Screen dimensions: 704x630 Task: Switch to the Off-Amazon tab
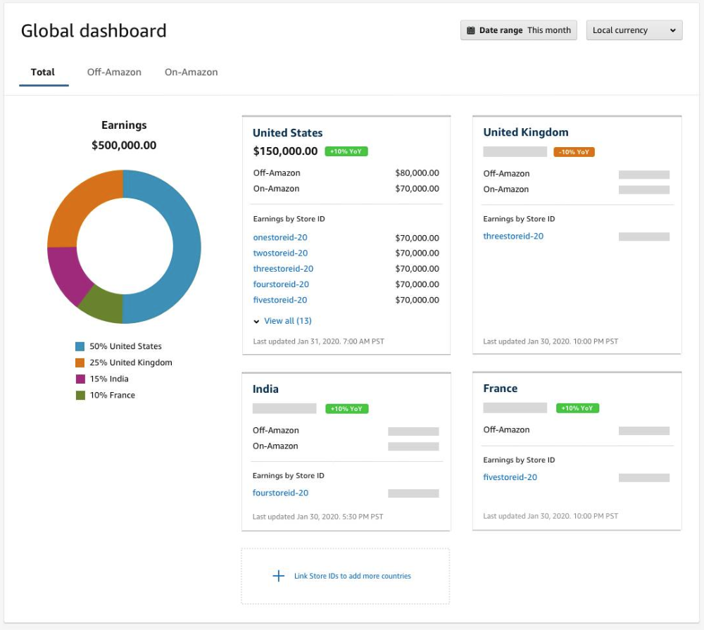click(x=114, y=72)
